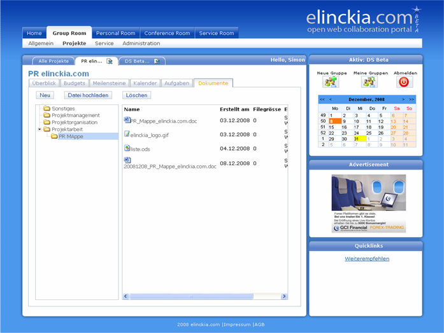Select the Sonstiges folder in tree
The image size is (444, 333).
62,109
